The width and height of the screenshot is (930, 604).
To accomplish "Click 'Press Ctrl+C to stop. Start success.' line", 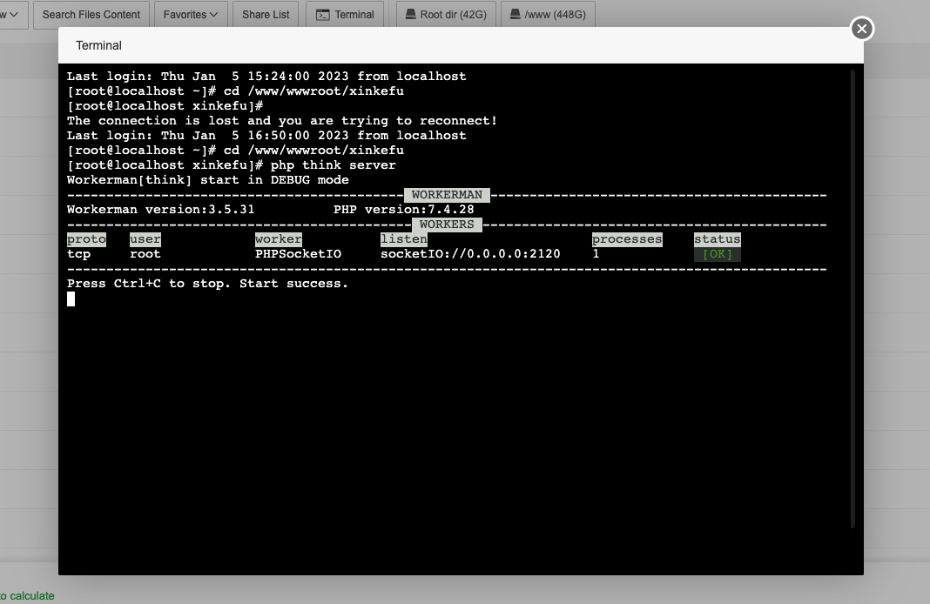I will tap(207, 284).
